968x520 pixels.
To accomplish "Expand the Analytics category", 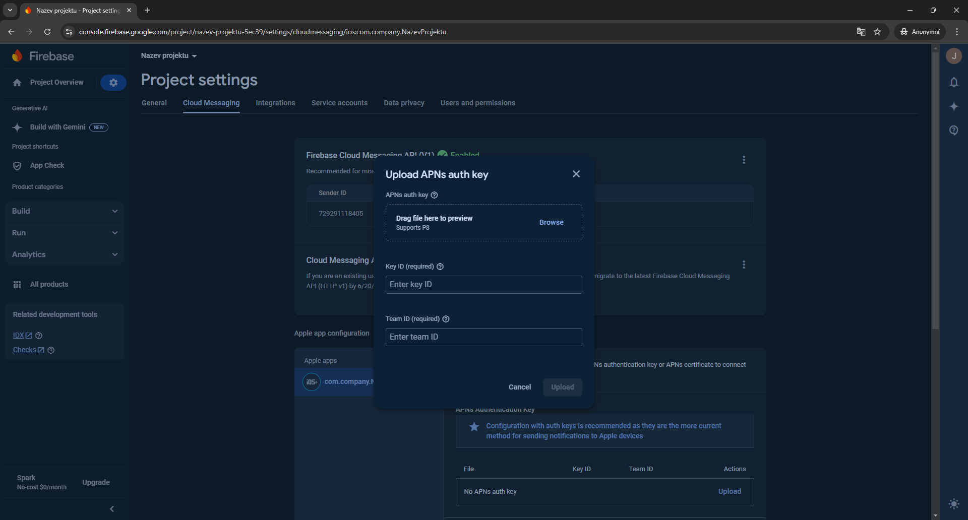I will [65, 254].
